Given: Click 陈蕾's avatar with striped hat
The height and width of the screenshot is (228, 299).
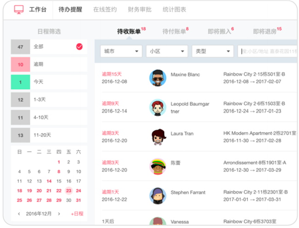Looking at the screenshot, I should (x=158, y=166).
